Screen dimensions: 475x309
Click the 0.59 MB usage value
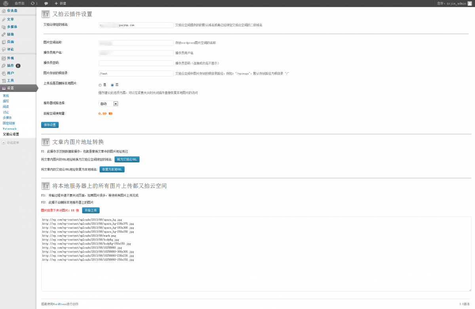(x=105, y=114)
